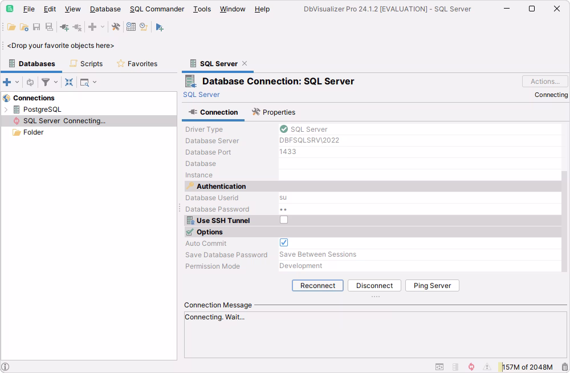Screen dimensions: 570x373
Task: Click the empty Instance field
Action: 420,175
